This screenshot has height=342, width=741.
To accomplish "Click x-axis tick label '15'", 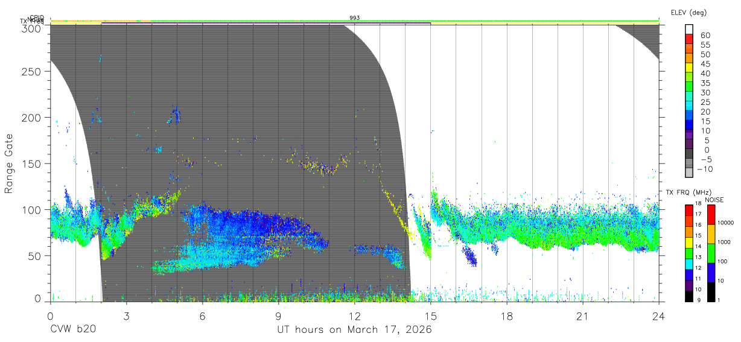I will click(431, 316).
